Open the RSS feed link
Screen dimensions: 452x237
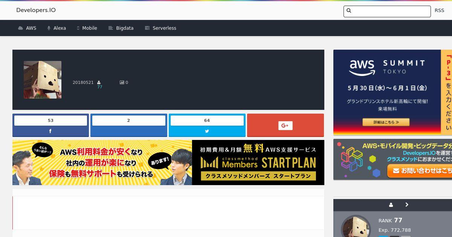pyautogui.click(x=439, y=11)
